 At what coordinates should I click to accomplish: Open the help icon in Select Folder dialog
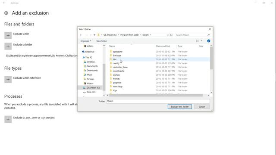click(x=209, y=41)
